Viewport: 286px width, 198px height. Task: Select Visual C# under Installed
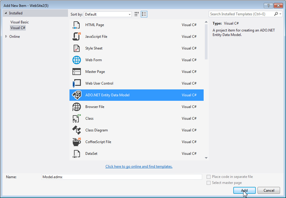(x=18, y=28)
